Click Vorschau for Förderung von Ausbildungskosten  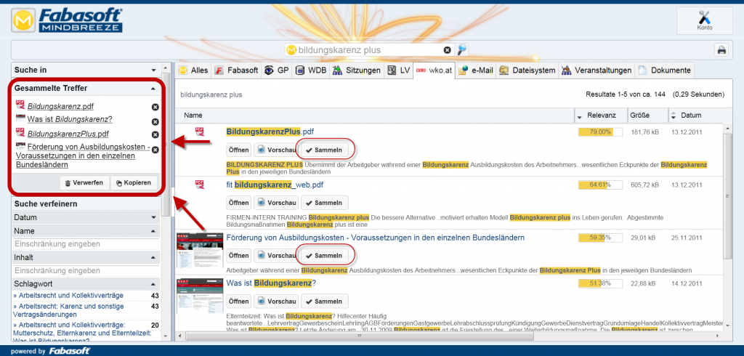pos(275,255)
